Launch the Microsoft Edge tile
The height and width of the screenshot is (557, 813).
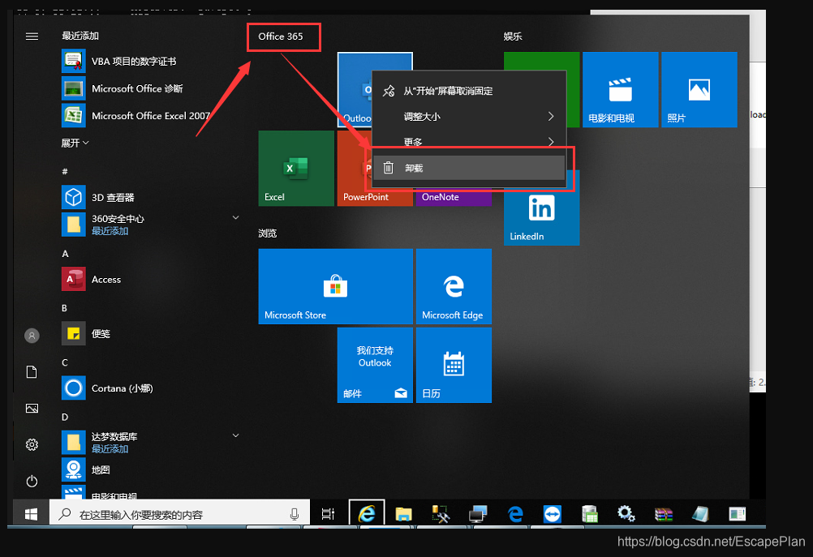click(x=454, y=286)
